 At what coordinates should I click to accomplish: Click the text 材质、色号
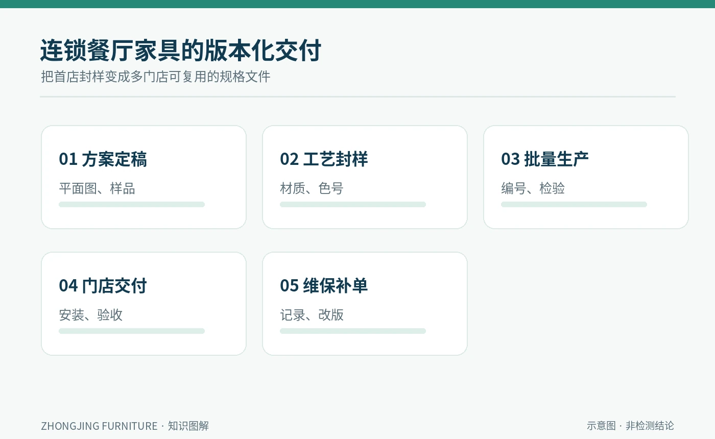(x=312, y=188)
